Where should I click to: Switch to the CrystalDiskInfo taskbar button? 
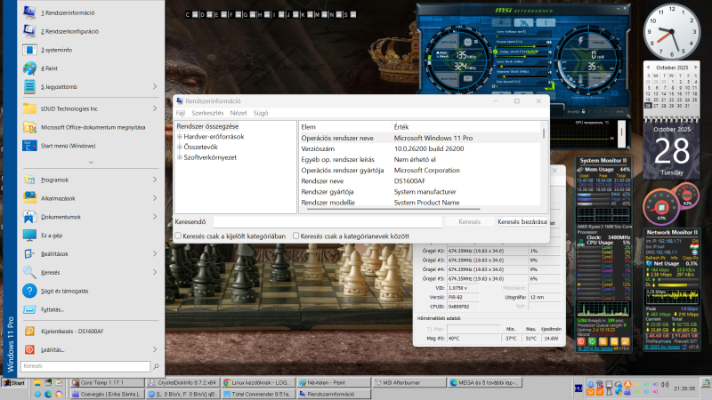click(x=183, y=382)
